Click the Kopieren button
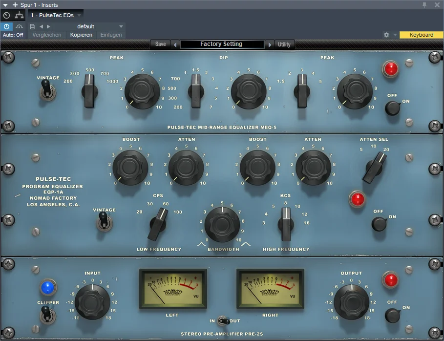Viewport: 444px width, 341px height. pyautogui.click(x=81, y=35)
